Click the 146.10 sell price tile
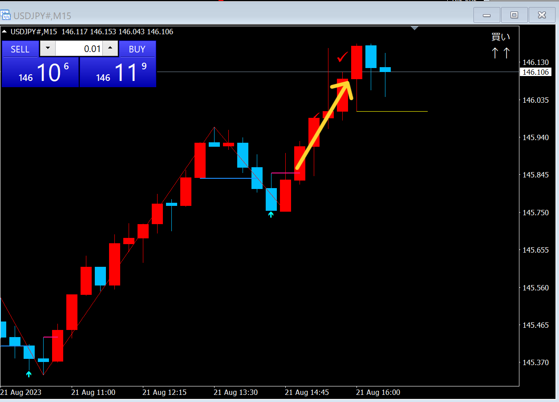 coord(40,72)
